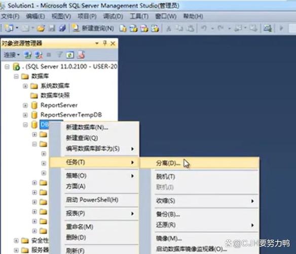Viewport: 296px width, 254px height.
Task: Click the Refresh icon in Object Explorer toolbar
Action: [x=70, y=55]
